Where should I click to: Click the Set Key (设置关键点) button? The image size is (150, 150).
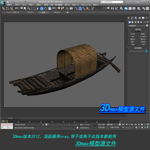[x=102, y=127]
